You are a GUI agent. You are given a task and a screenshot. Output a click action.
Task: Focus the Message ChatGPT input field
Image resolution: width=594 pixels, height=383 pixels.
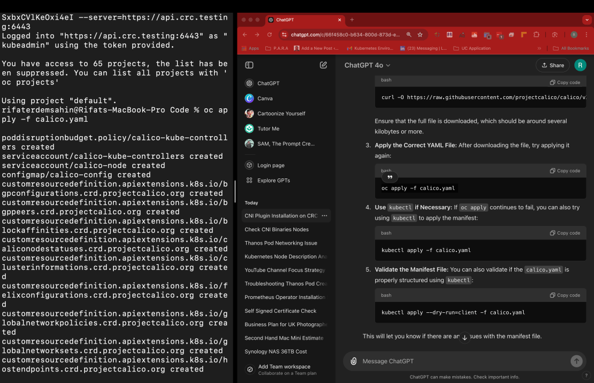click(465, 361)
